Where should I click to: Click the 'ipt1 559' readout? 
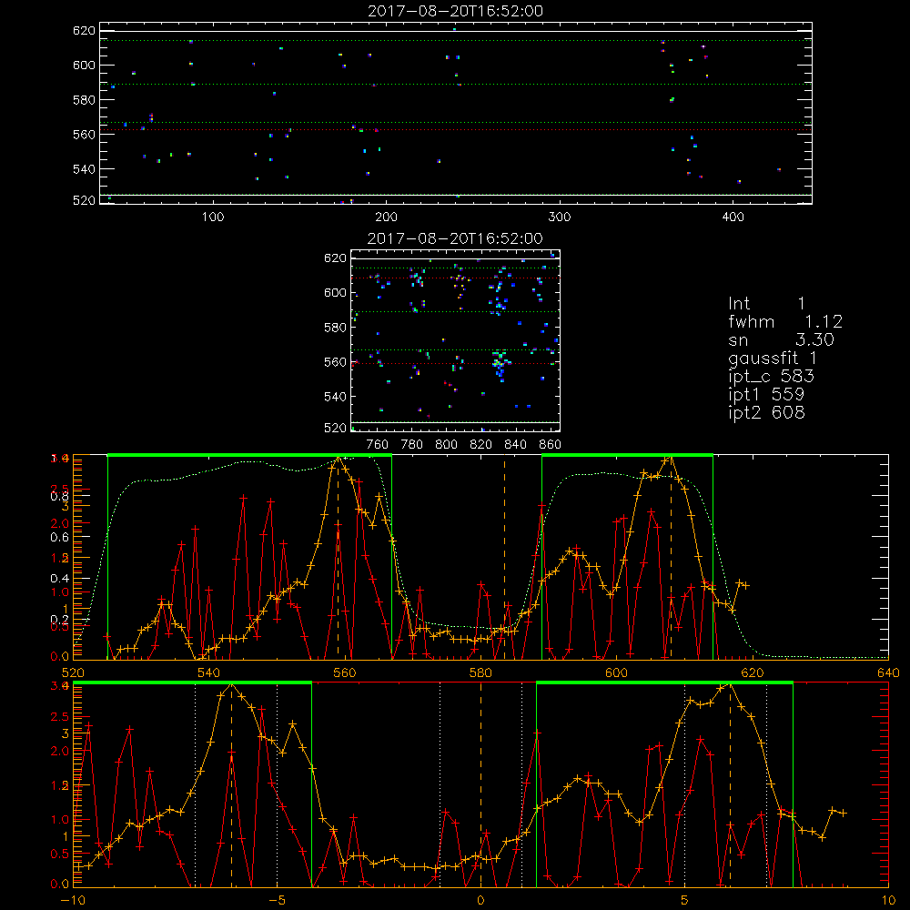pyautogui.click(x=766, y=395)
